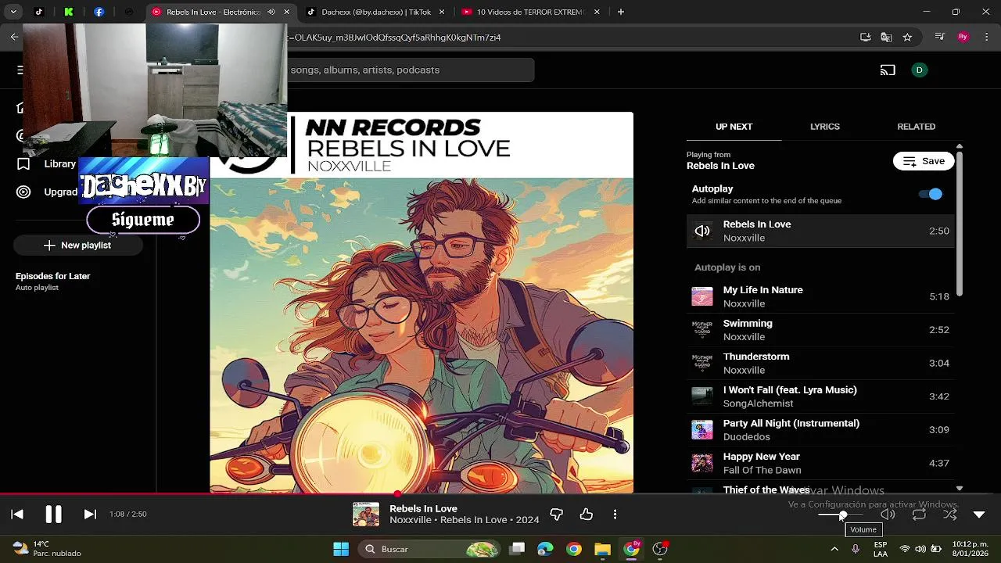Mute using the player speaker icon

click(888, 514)
